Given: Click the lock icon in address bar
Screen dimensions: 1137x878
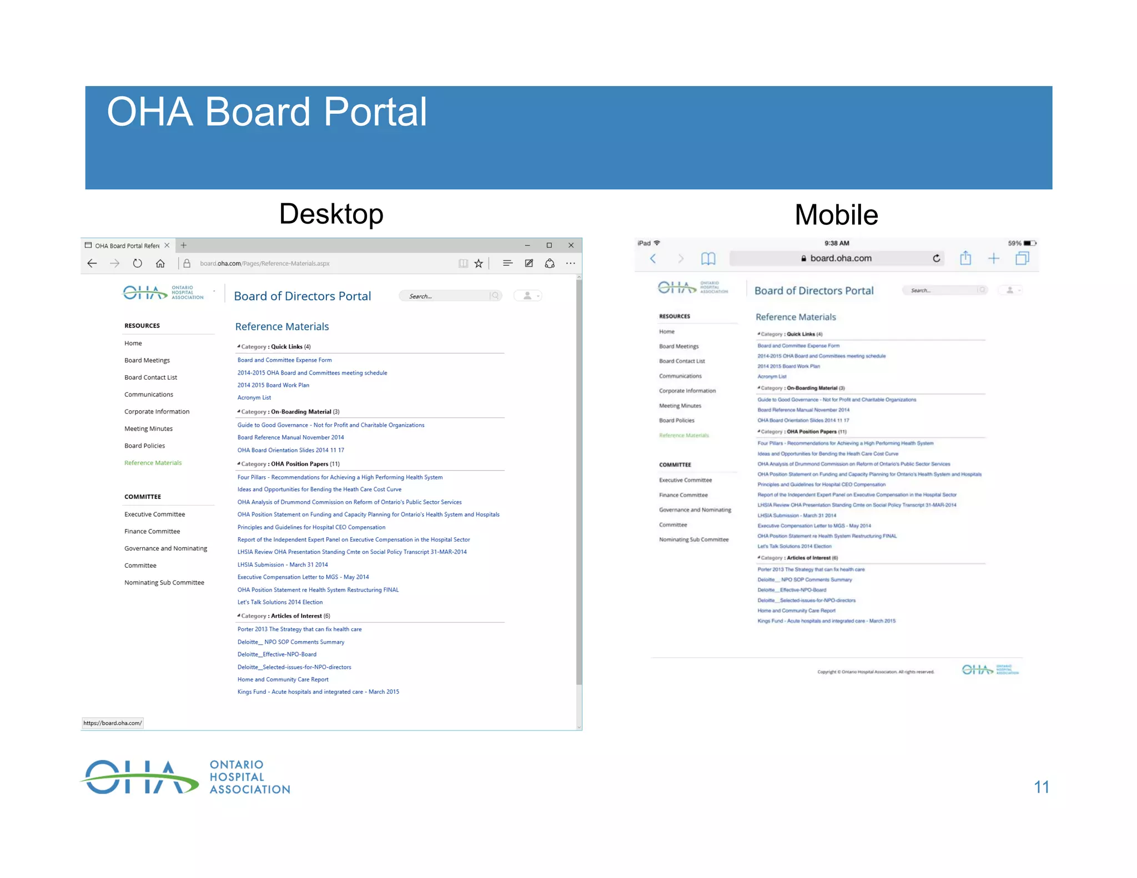Looking at the screenshot, I should pyautogui.click(x=187, y=263).
